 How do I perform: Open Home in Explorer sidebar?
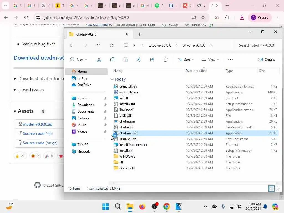pos(87,71)
